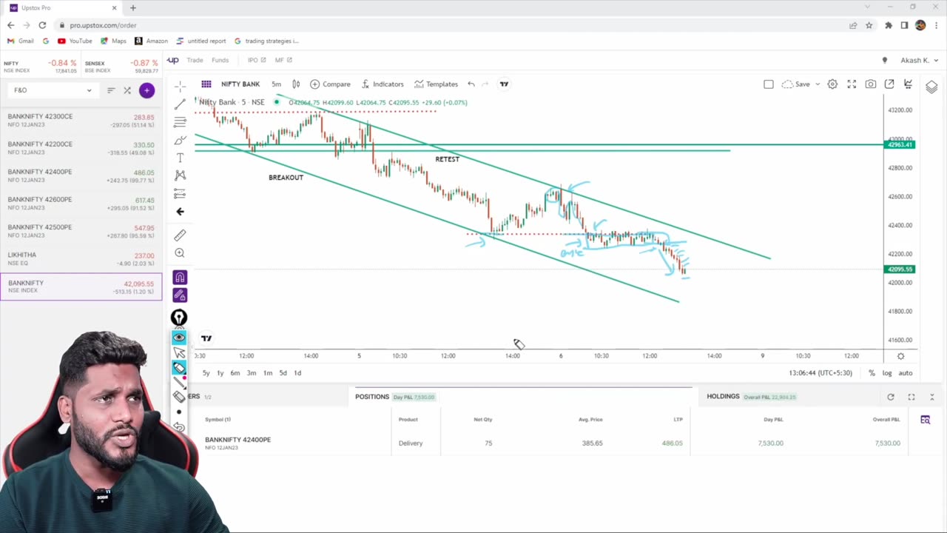Toggle log scale on the chart

click(x=887, y=373)
